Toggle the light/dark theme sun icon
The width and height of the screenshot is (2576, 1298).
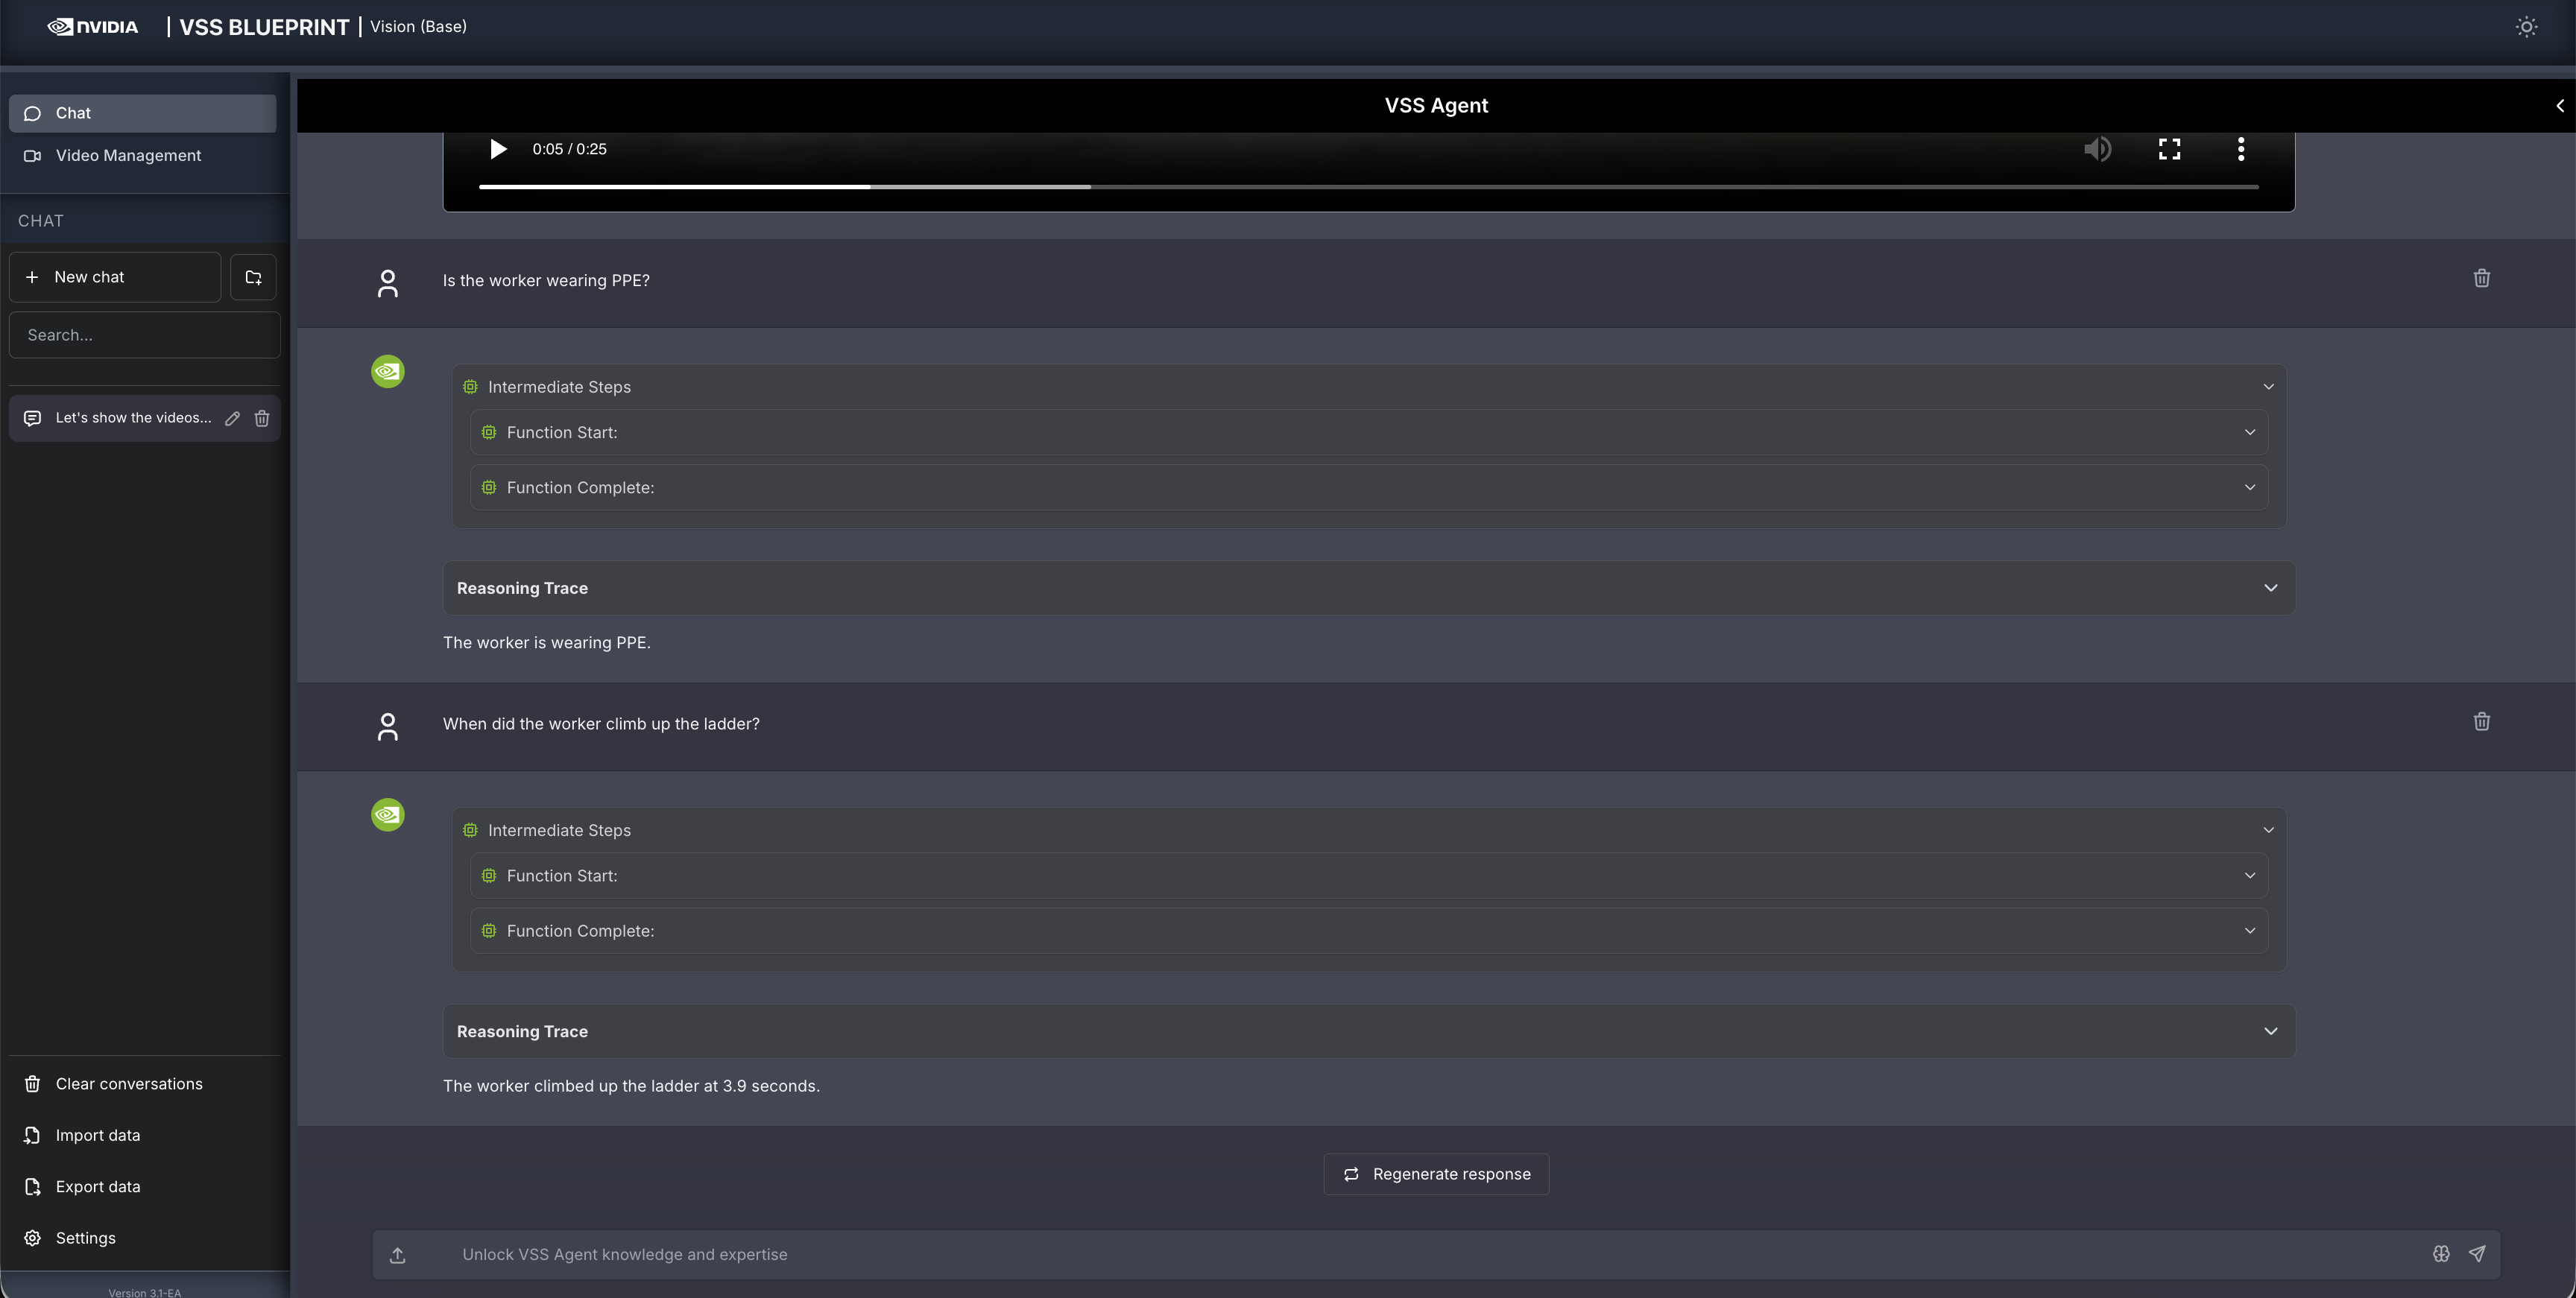2526,27
